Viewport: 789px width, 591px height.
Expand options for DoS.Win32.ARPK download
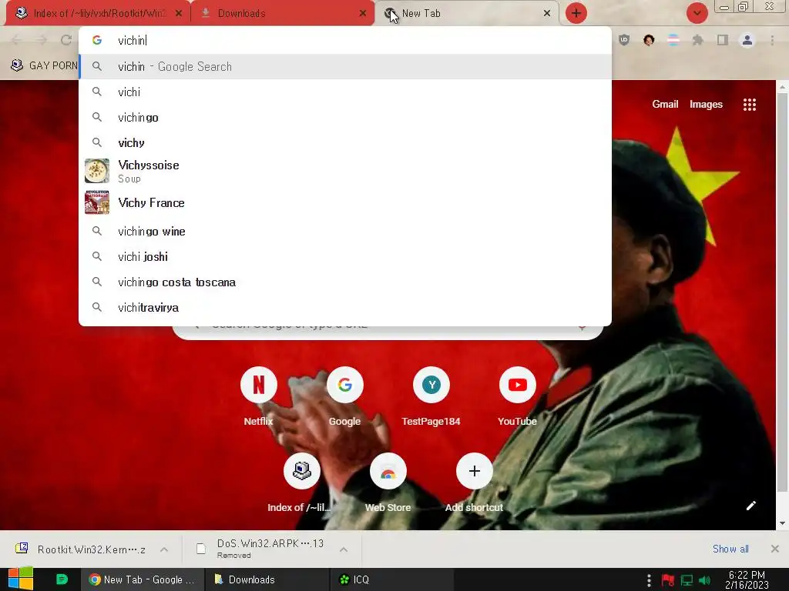(x=344, y=549)
